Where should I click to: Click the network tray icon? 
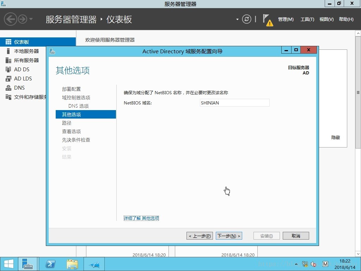[x=305, y=264]
